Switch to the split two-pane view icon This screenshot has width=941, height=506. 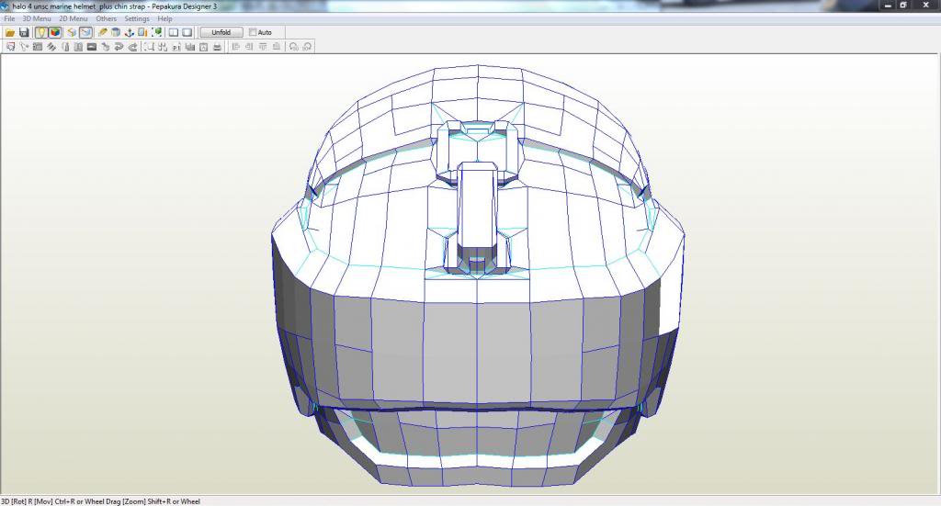point(174,32)
